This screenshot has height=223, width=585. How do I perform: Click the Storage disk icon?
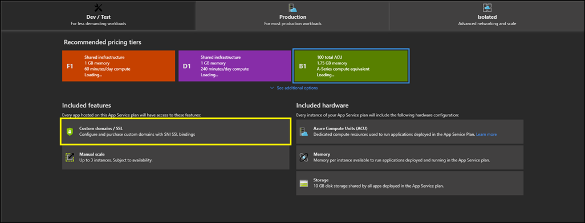point(304,183)
